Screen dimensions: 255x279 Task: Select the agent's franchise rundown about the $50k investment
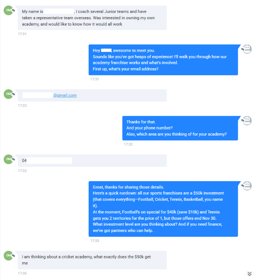(x=163, y=209)
